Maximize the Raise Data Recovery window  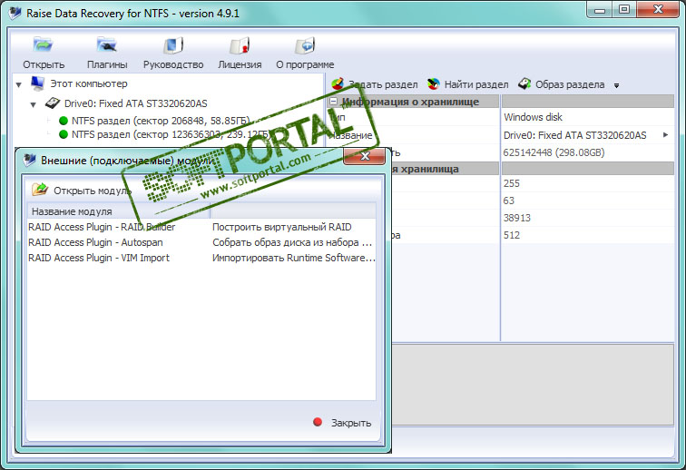(x=624, y=10)
